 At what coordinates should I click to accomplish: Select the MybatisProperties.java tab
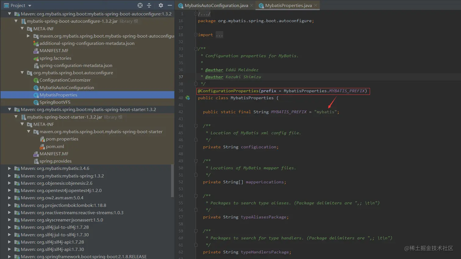coord(288,5)
